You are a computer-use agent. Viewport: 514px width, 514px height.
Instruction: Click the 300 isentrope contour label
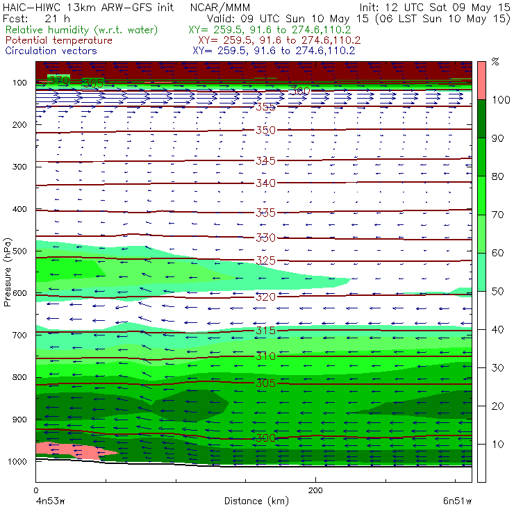265,438
